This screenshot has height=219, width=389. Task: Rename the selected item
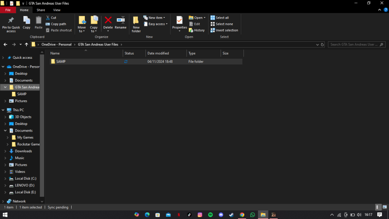coord(121,23)
